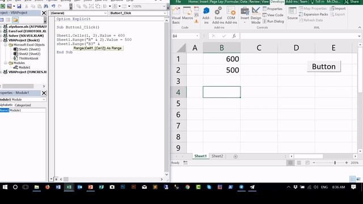Switch to the Home ribbon tab

pos(193,2)
